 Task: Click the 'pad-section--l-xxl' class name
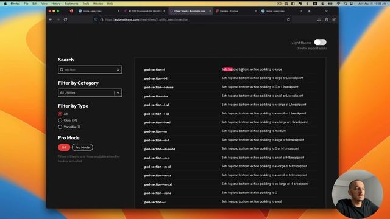157,123
